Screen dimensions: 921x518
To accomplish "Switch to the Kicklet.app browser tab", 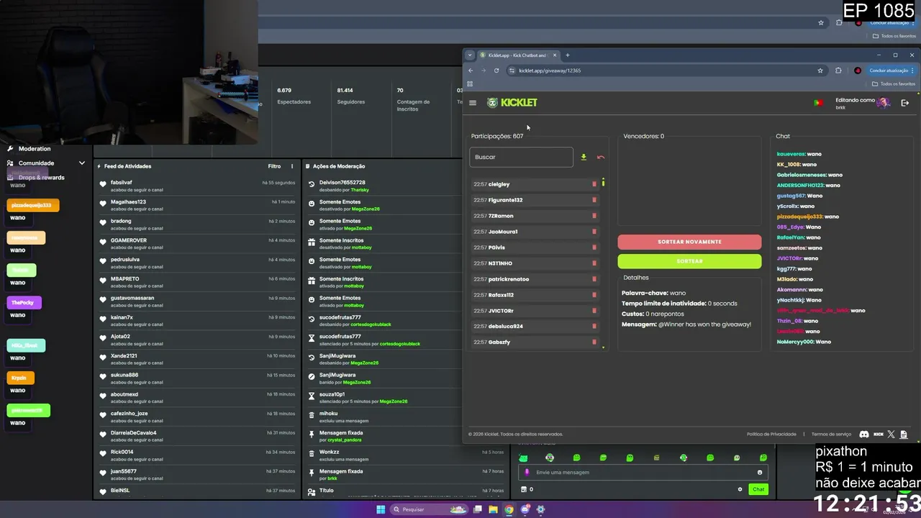I will (518, 55).
